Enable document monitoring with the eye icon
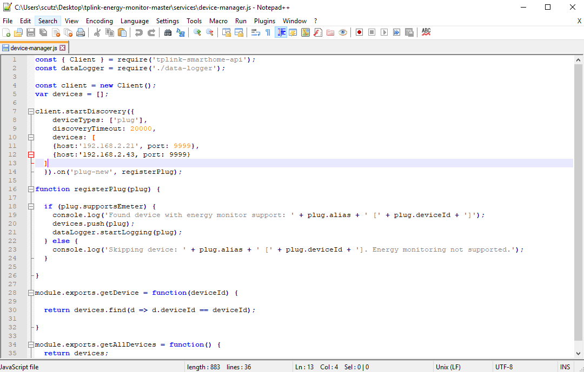The width and height of the screenshot is (584, 372). pos(342,32)
